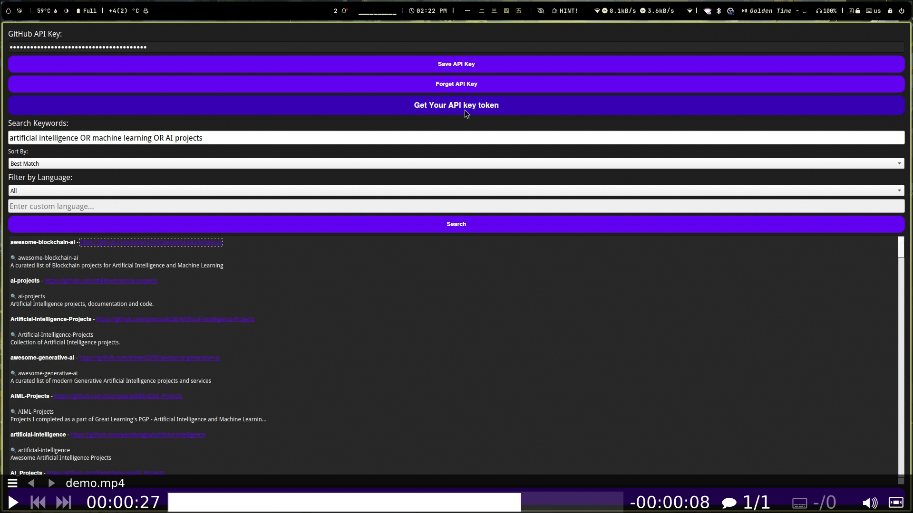Screen dimensions: 913x513
Task: Click the 02:22 PM clock
Action: click(x=428, y=10)
